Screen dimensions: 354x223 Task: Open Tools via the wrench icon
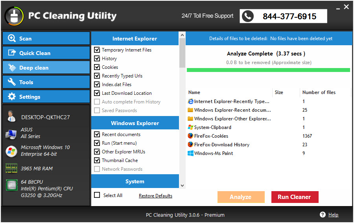click(x=12, y=82)
